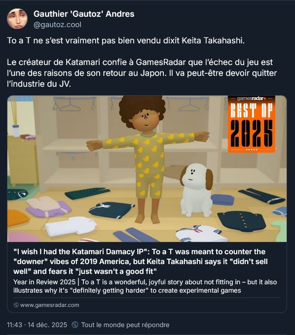Open the 11:43 · 14 déc. 2025 timestamp

pyautogui.click(x=37, y=325)
